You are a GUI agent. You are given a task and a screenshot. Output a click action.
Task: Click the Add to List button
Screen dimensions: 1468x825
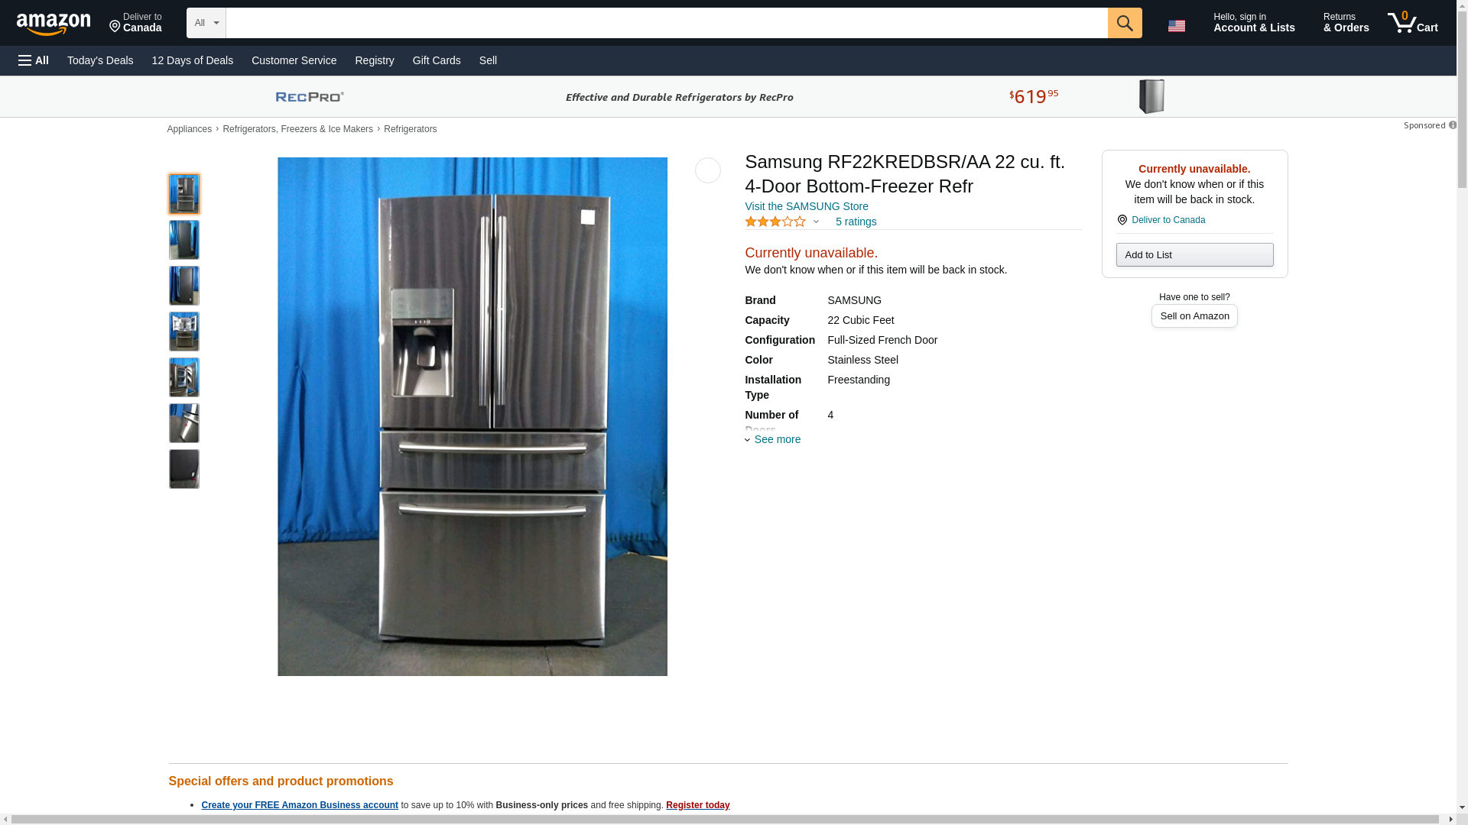click(x=1194, y=254)
